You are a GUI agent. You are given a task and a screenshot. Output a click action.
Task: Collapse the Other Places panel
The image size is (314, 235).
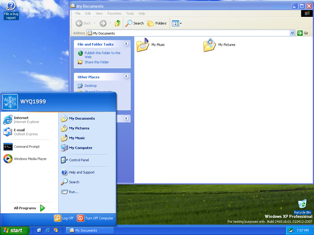point(126,77)
